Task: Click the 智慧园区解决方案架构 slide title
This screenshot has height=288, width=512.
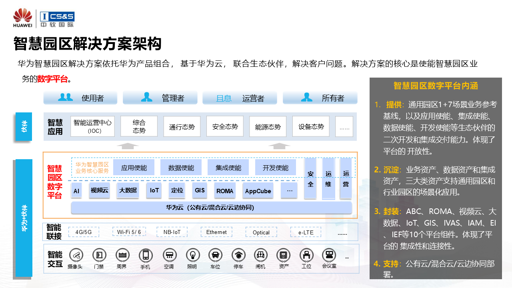Action: pos(87,44)
